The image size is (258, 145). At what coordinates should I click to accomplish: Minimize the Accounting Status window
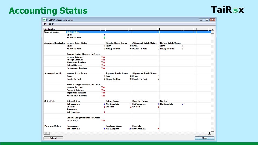(x=201, y=20)
